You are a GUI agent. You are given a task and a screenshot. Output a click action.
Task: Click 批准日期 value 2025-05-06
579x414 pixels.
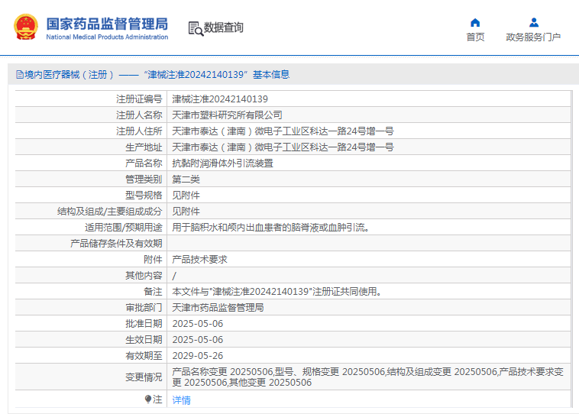[x=198, y=324]
